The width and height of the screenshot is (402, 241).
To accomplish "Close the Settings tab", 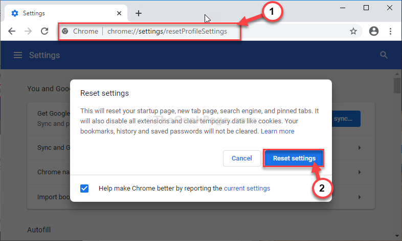I will click(119, 13).
